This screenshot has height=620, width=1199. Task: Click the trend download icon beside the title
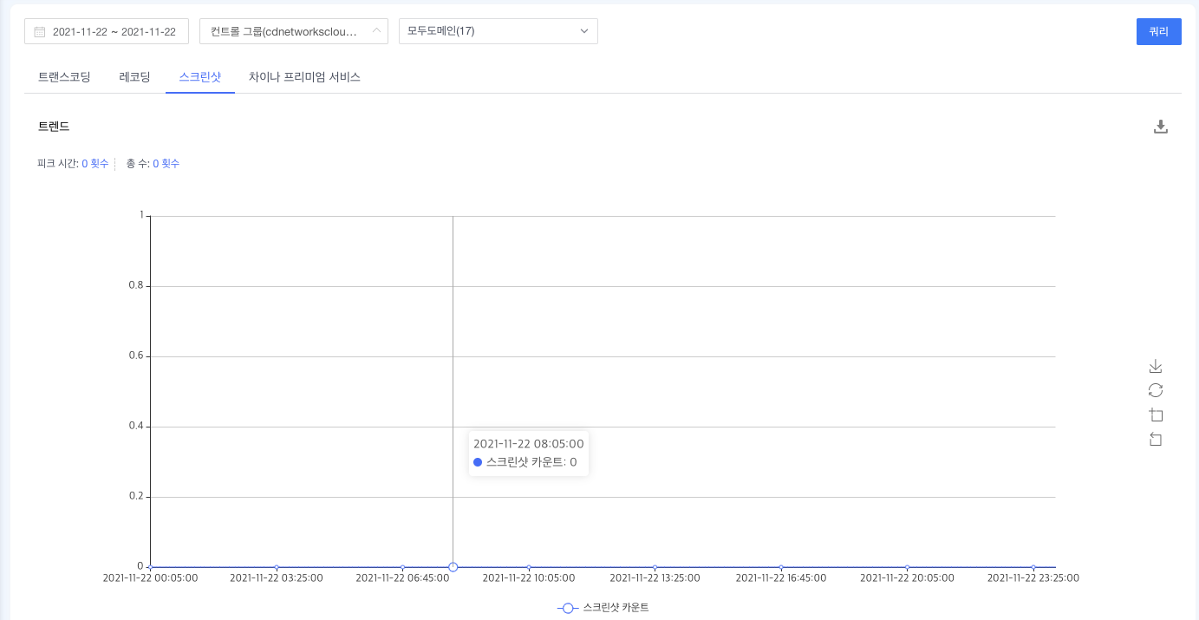coord(1161,127)
